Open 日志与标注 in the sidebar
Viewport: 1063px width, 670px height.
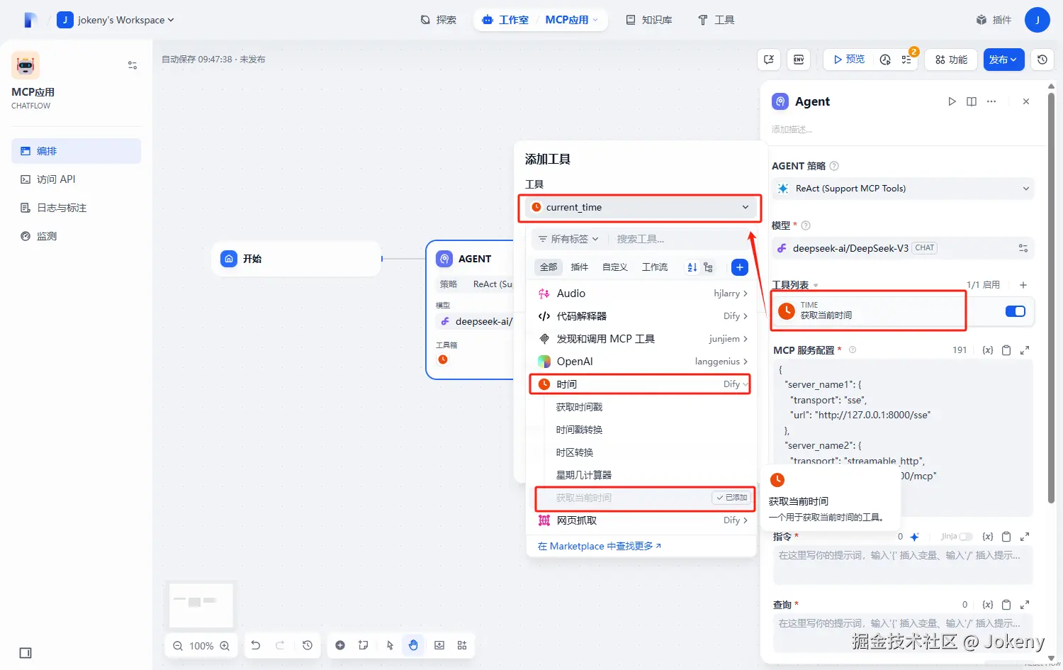77,208
